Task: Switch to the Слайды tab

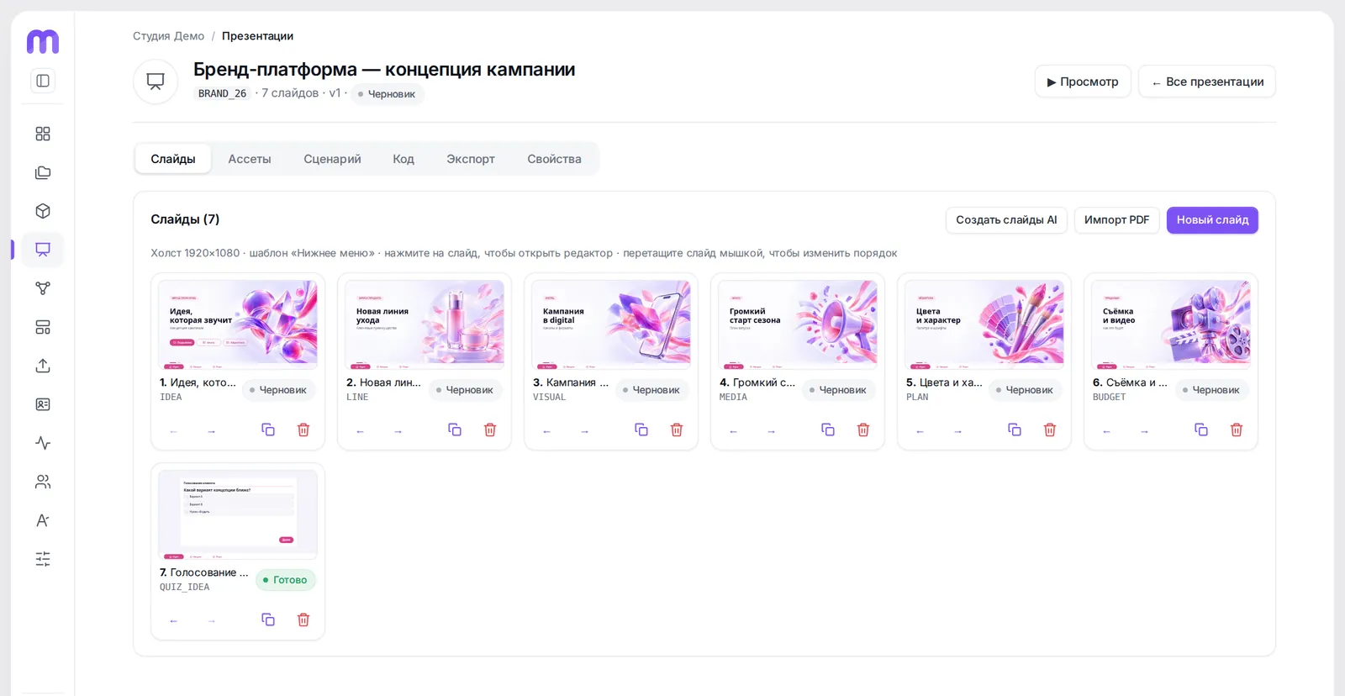Action: tap(173, 159)
